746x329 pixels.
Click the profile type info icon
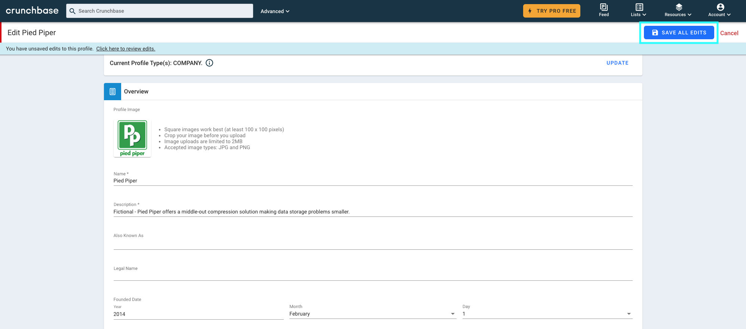[209, 63]
